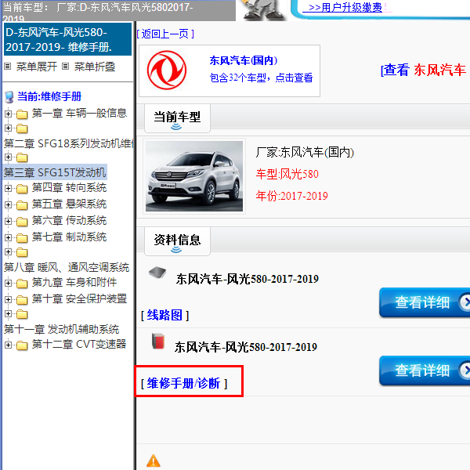Screen dimensions: 470x470
Task: Select 第三章 SFG15T发动机 chapter
Action: tap(55, 172)
